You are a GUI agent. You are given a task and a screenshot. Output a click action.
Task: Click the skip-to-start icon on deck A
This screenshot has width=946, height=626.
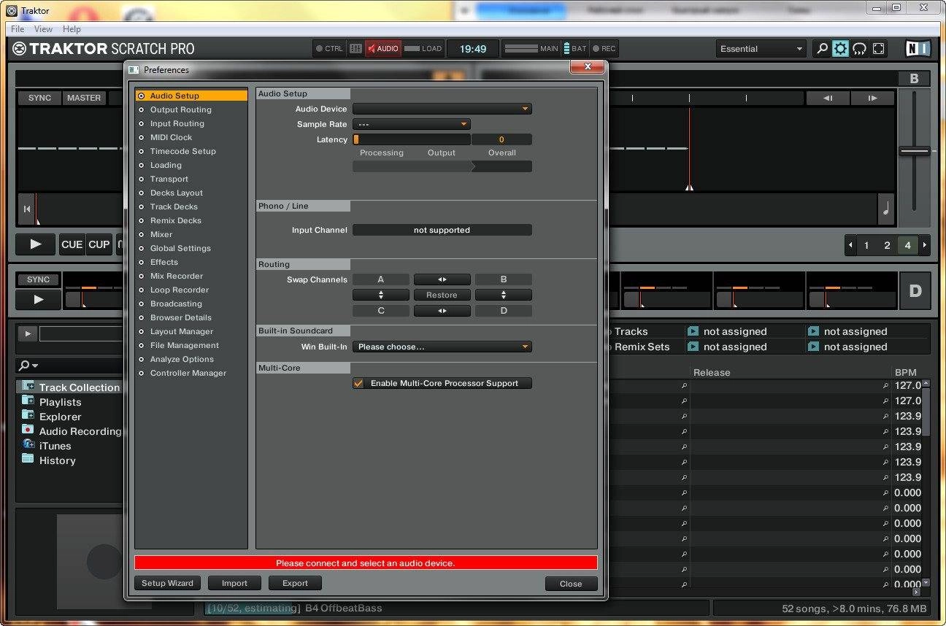click(27, 209)
